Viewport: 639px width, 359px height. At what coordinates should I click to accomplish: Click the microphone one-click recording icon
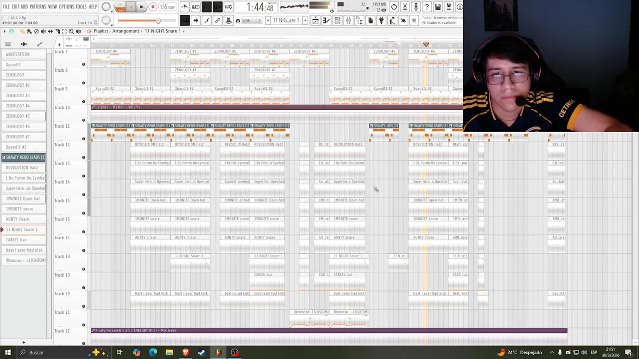(416, 7)
